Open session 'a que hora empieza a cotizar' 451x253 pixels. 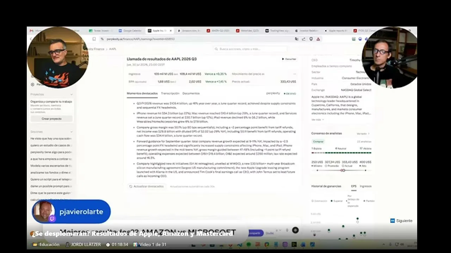[51, 159]
